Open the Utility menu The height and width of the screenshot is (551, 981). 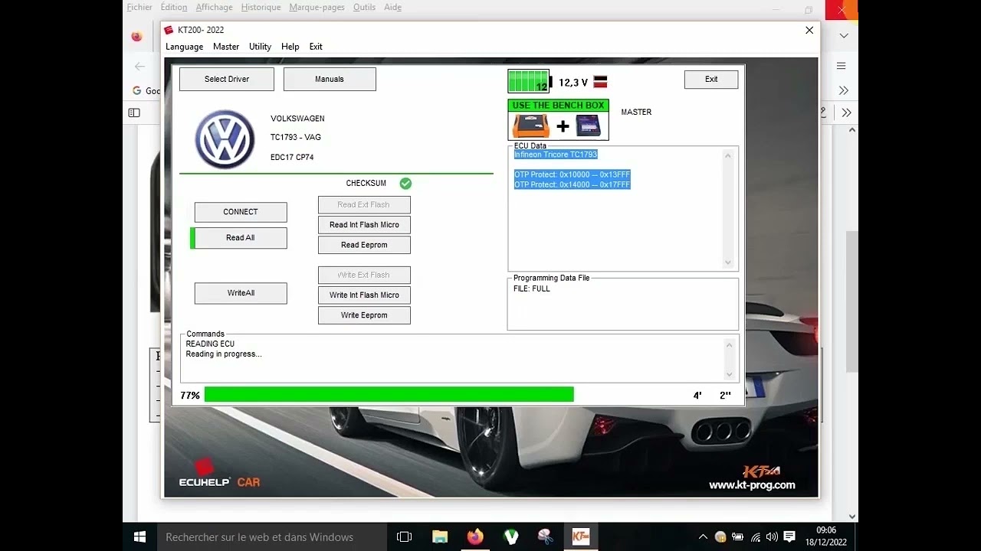pyautogui.click(x=260, y=47)
